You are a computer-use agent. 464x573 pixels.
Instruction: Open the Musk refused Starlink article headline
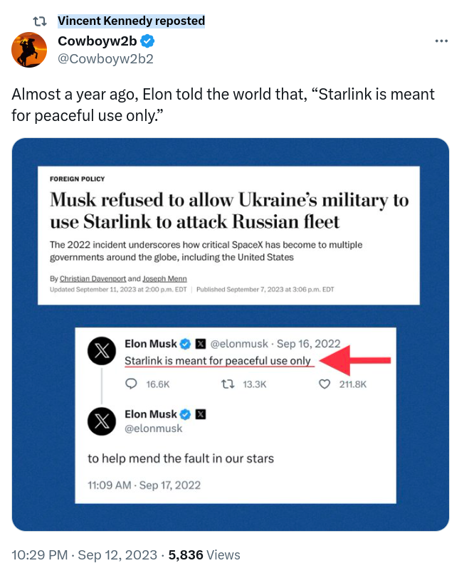tap(228, 210)
